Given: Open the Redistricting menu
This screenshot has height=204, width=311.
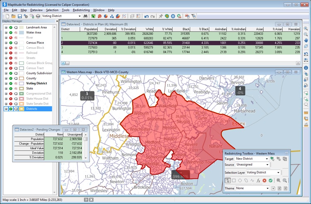Looking at the screenshot, I should click(81, 10).
